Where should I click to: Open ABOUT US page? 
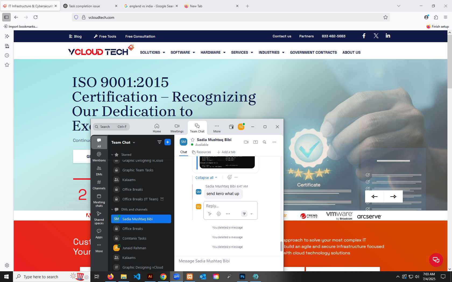click(x=351, y=52)
